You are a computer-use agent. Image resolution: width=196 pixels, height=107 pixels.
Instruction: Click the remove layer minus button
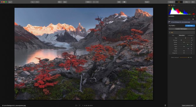(191, 16)
